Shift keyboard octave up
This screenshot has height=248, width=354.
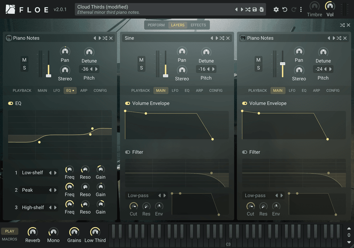(349, 229)
